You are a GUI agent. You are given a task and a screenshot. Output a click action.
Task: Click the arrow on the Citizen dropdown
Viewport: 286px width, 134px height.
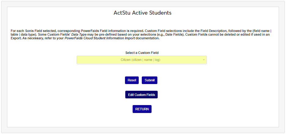click(x=204, y=60)
